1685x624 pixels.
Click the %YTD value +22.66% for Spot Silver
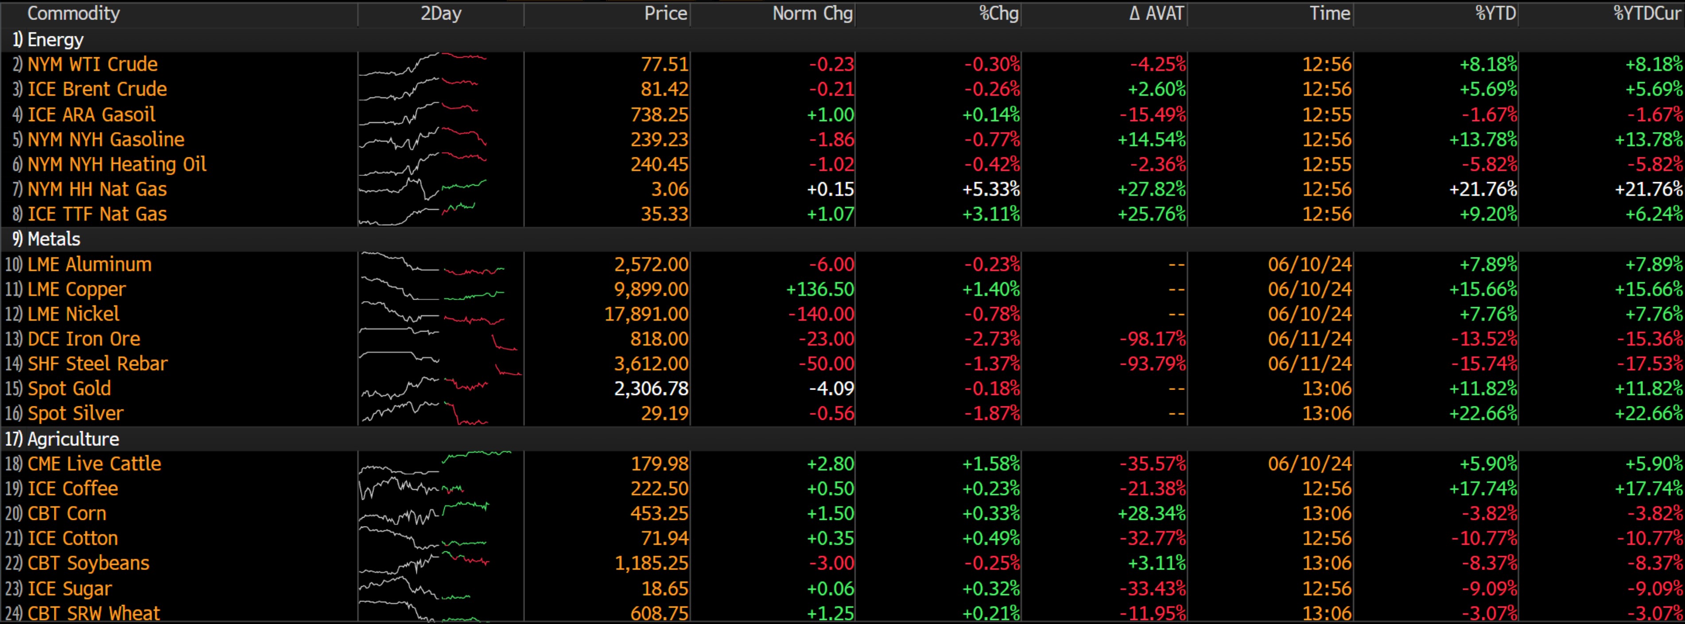(1483, 414)
